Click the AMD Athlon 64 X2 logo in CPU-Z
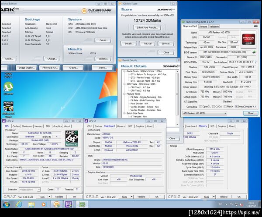Viewport: 262px width, 217px height. (72, 139)
